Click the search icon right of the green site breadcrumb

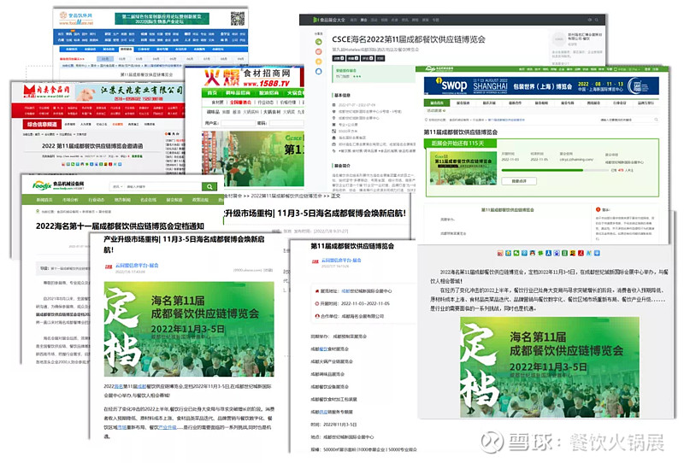coord(656,120)
